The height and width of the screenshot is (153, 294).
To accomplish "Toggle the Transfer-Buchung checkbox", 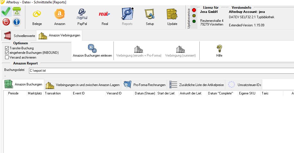I will coord(7,48).
